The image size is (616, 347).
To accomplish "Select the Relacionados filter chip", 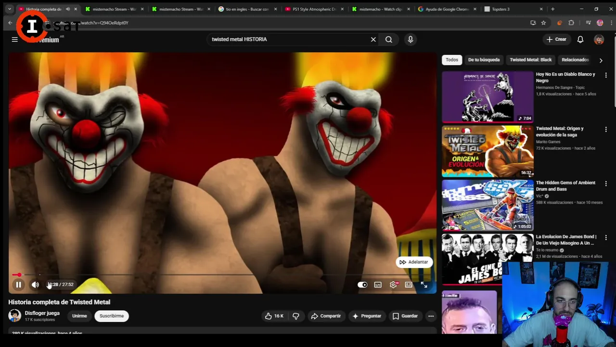I will [575, 60].
